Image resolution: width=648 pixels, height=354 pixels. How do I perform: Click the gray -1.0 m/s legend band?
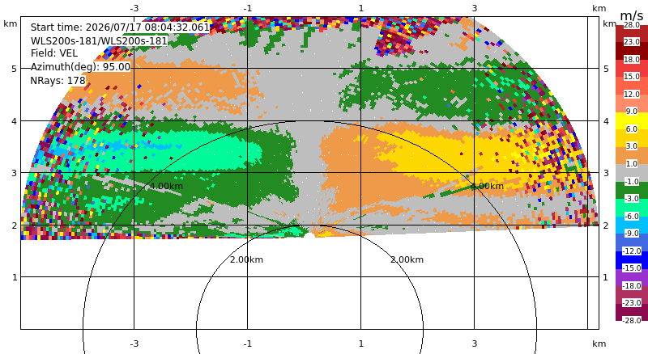[632, 173]
